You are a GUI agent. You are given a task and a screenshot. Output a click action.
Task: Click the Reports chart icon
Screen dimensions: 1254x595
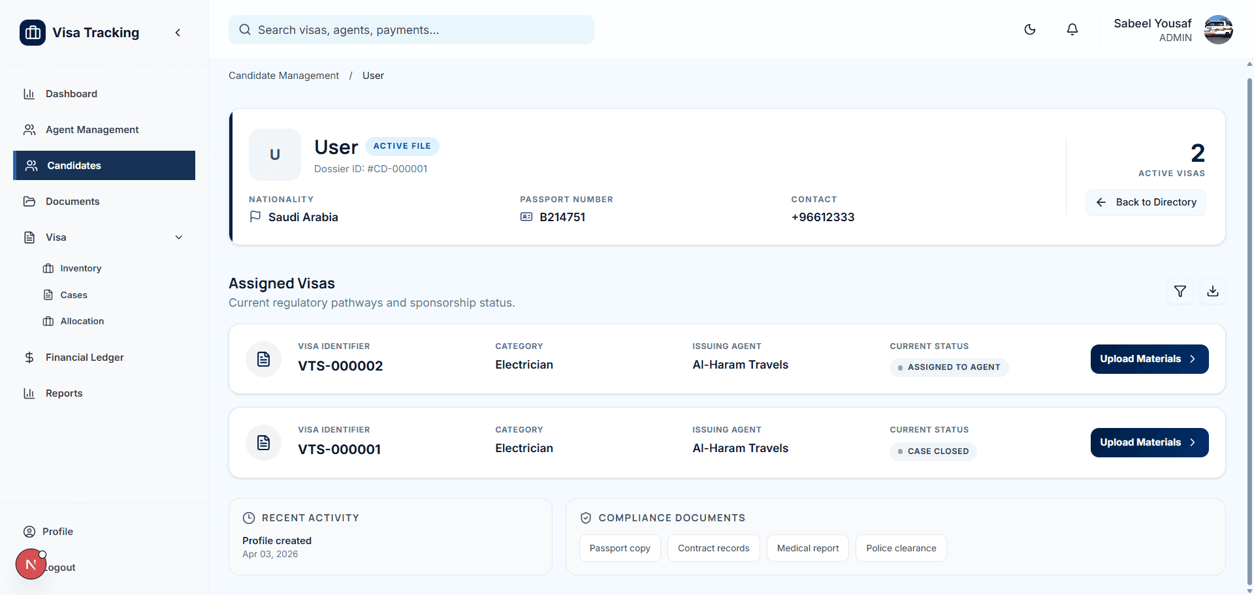click(29, 393)
